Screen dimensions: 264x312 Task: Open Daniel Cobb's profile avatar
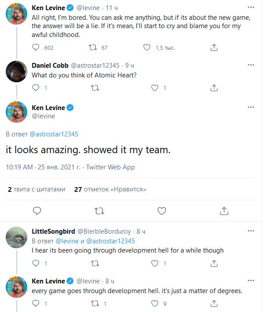[17, 71]
